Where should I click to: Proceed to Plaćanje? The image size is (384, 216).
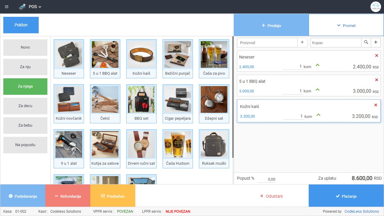[346, 196]
